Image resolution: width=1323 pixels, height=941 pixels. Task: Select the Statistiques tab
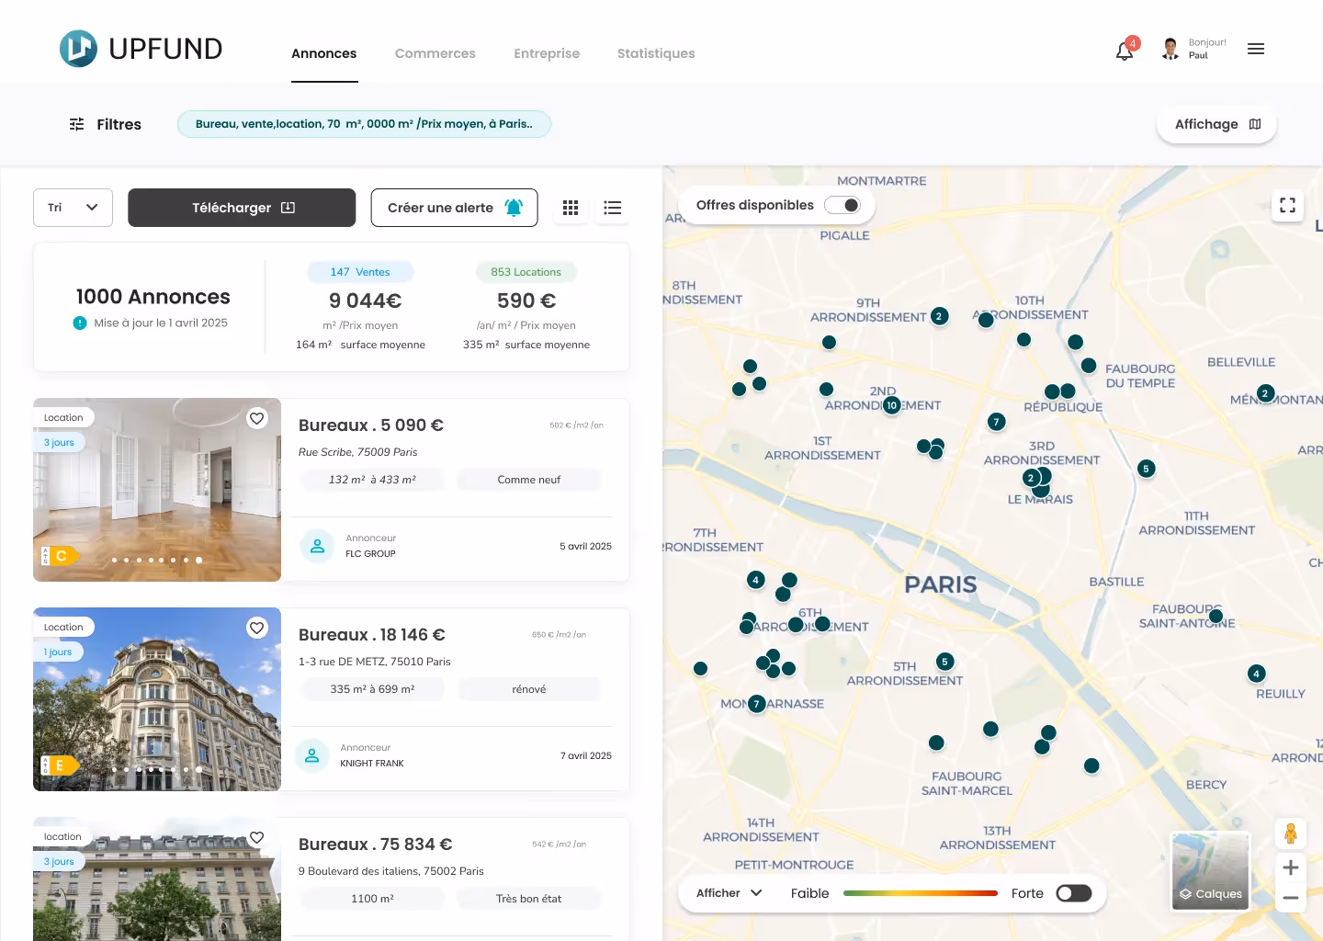[x=656, y=53]
